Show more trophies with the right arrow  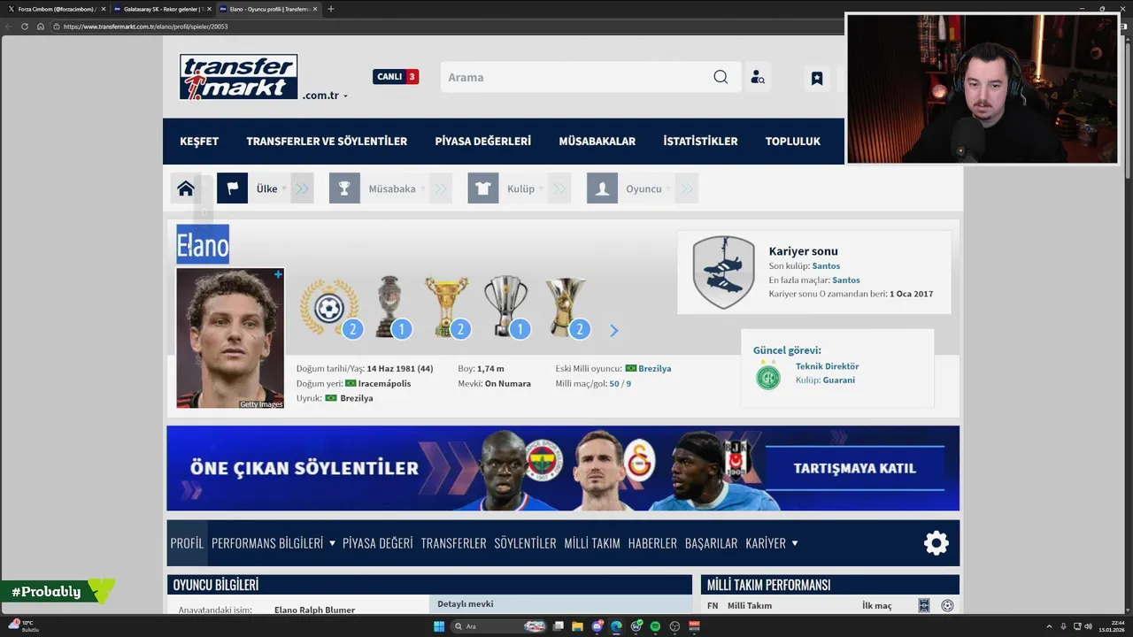pyautogui.click(x=614, y=330)
